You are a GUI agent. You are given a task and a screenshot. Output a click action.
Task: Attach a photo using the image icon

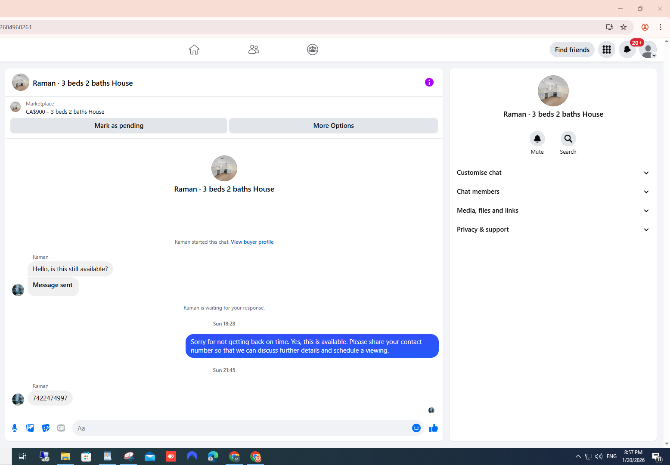(x=30, y=428)
